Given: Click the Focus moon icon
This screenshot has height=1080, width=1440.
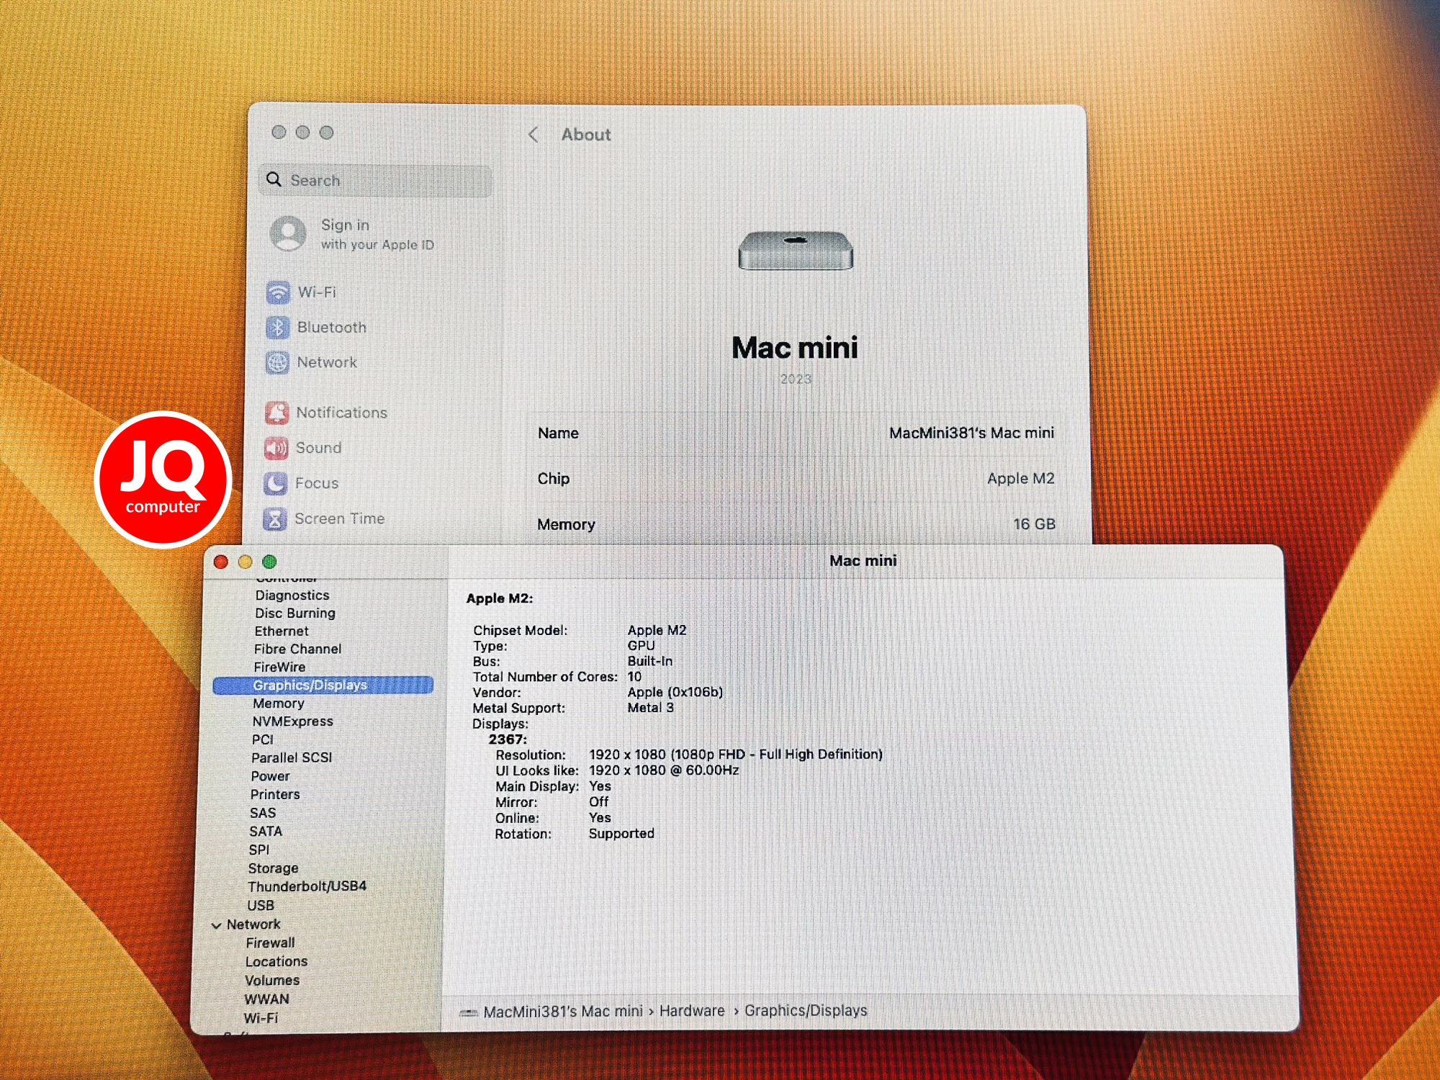Looking at the screenshot, I should tap(275, 483).
